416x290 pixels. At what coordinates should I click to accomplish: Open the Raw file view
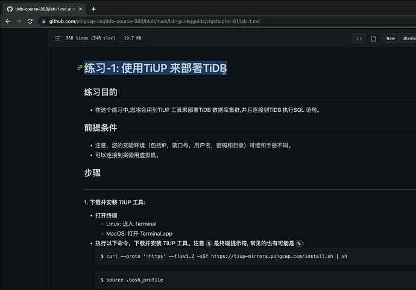[x=391, y=39]
